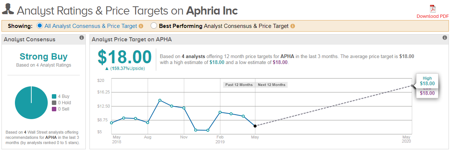Click the teal pie chart
Screen dimensions: 453x150
tap(31, 103)
